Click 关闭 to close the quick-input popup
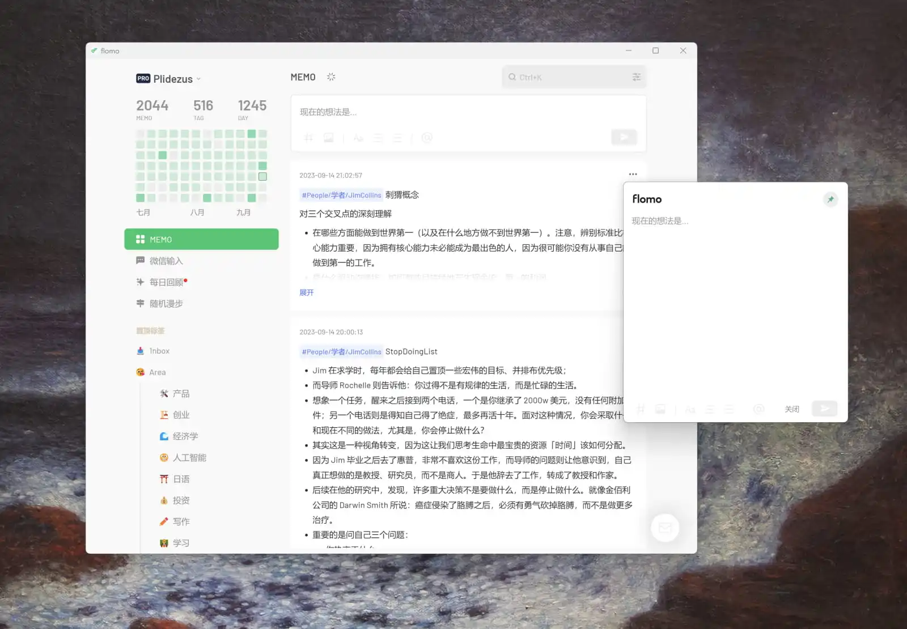 point(791,409)
